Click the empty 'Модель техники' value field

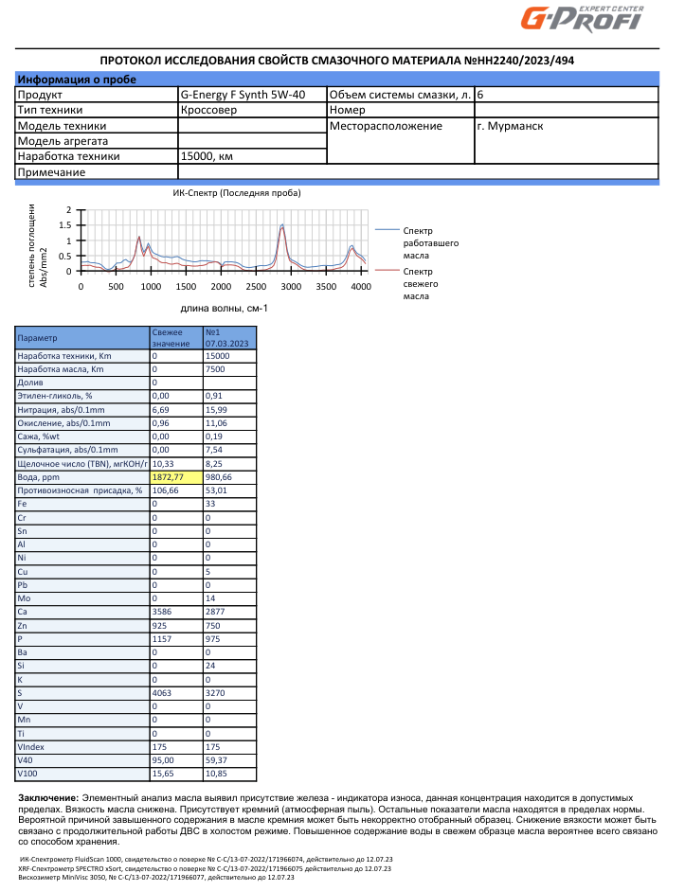tap(252, 126)
